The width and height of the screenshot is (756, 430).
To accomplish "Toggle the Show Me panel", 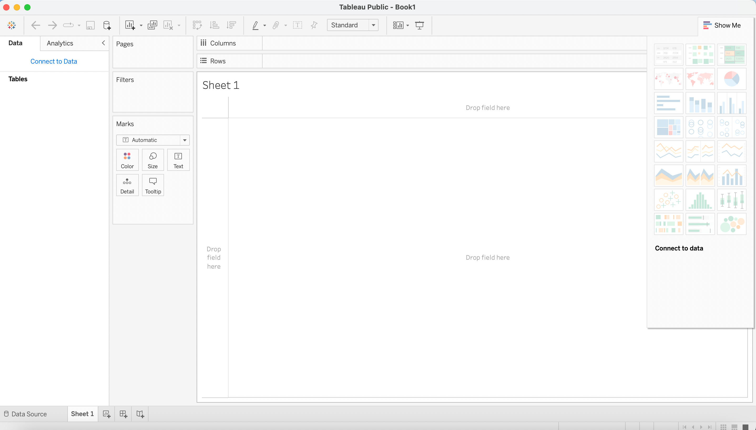I will point(722,25).
